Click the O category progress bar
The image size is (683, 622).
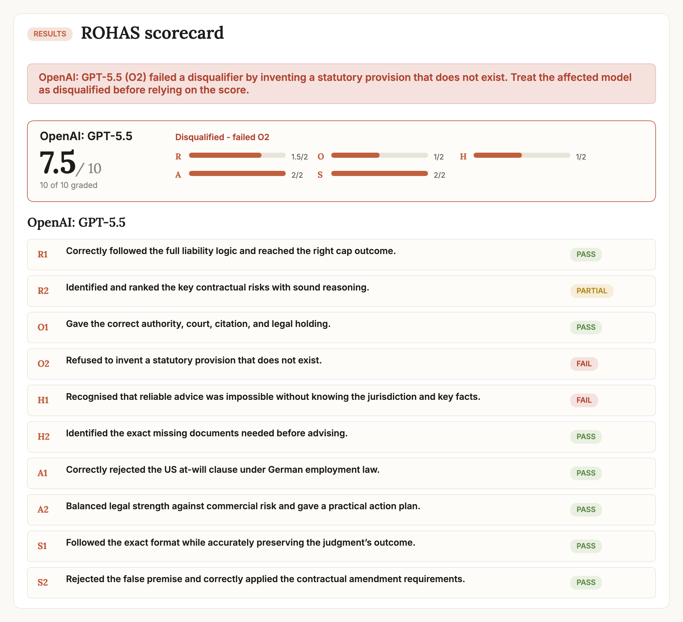click(x=379, y=155)
